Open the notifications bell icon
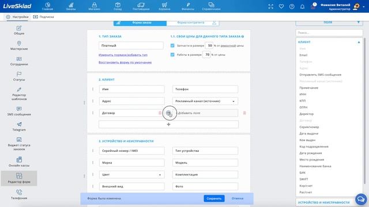369x207 pixels. coord(302,6)
